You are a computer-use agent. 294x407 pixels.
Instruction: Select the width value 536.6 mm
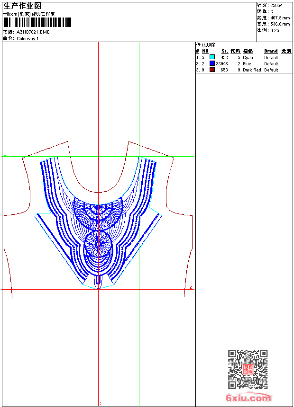(x=280, y=24)
